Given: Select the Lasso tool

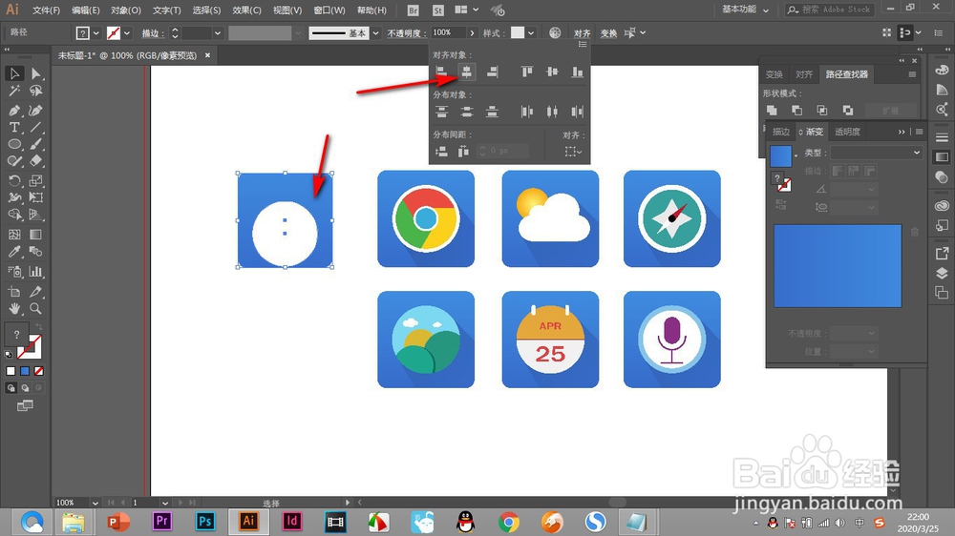Looking at the screenshot, I should click(36, 92).
